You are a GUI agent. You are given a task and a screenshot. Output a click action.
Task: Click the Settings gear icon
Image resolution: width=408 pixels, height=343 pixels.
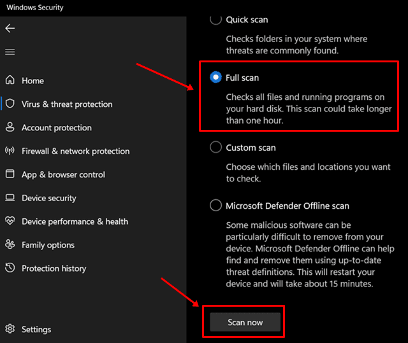click(10, 329)
